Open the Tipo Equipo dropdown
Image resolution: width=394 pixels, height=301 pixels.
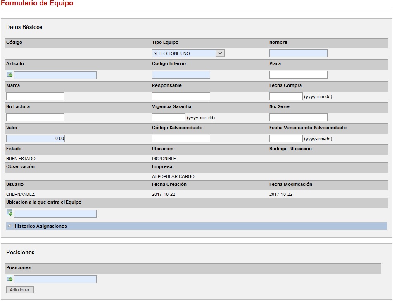[188, 53]
